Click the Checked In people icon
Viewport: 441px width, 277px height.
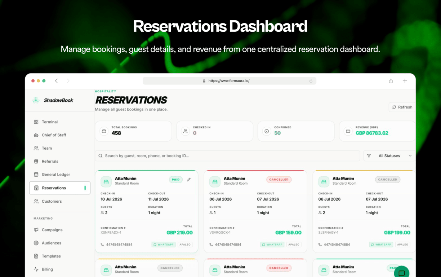pyautogui.click(x=185, y=131)
